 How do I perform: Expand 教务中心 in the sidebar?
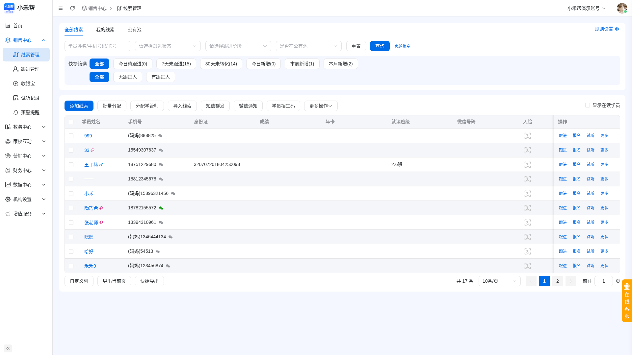[26, 127]
